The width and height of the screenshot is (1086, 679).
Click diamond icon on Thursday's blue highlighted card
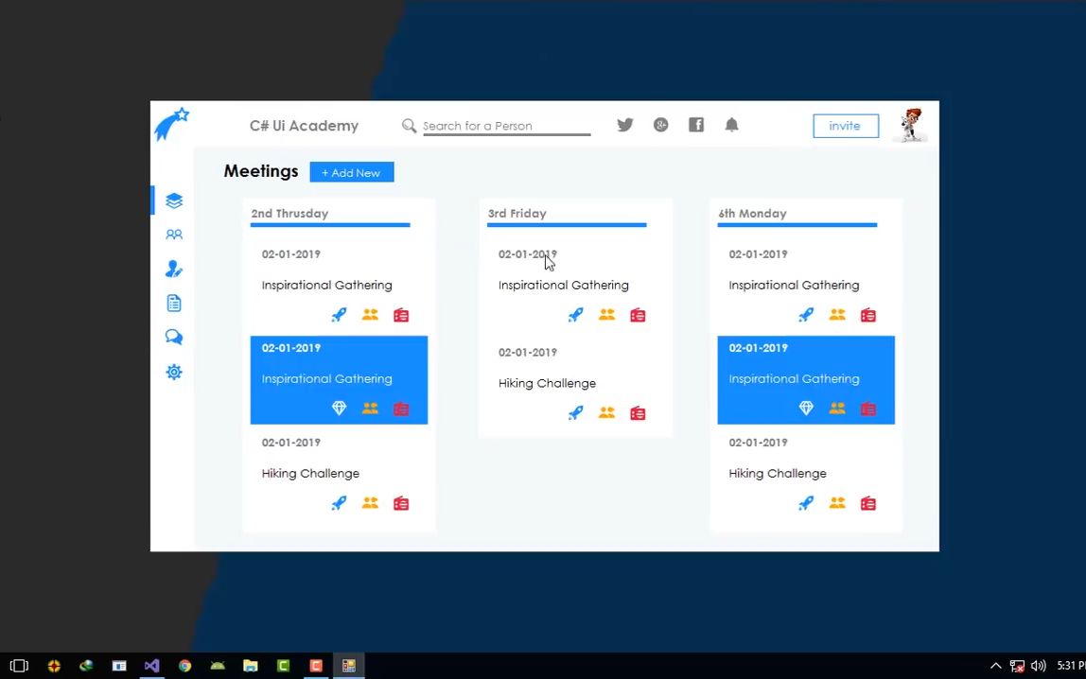pyautogui.click(x=339, y=409)
